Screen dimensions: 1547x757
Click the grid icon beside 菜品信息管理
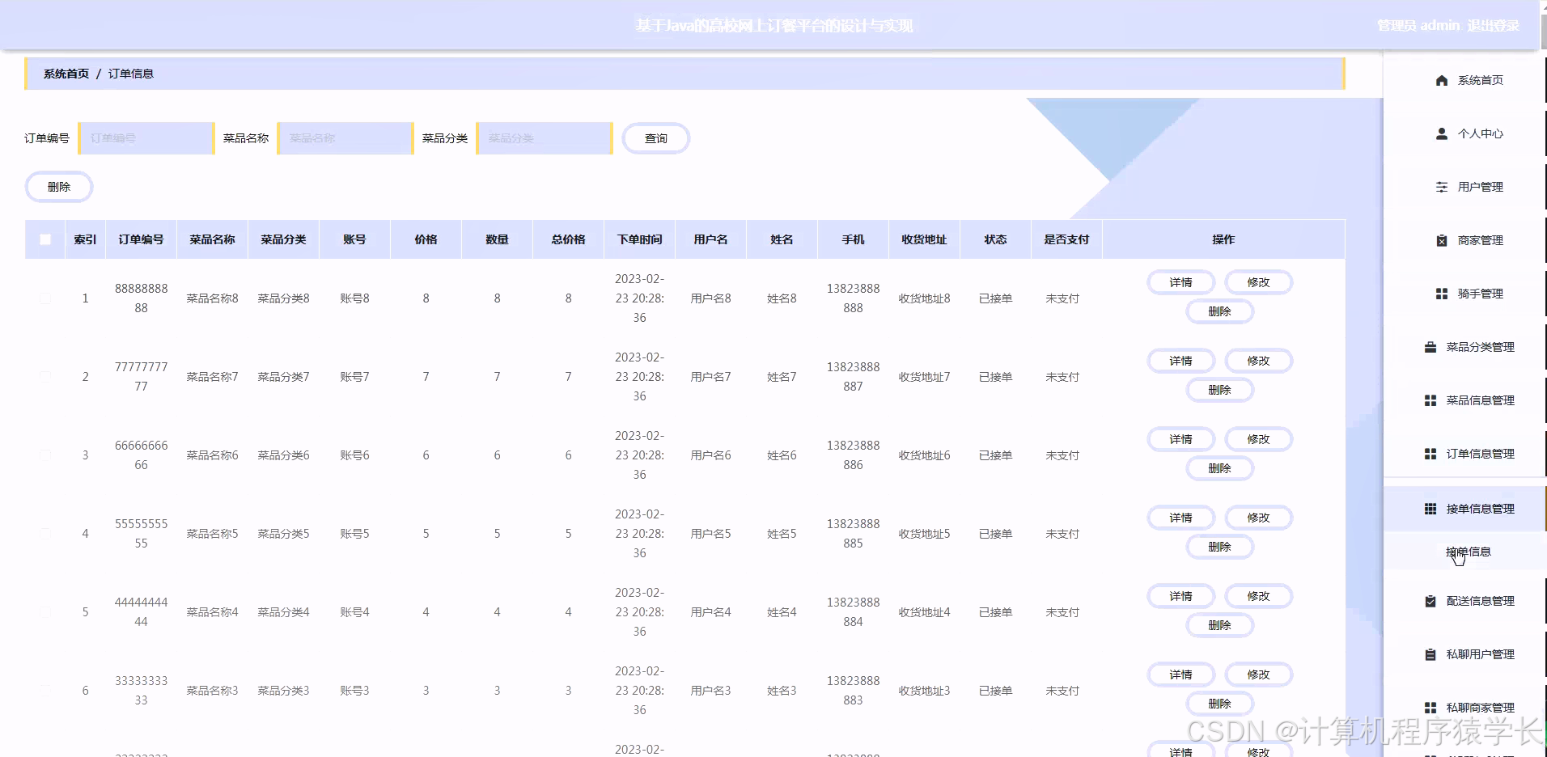[x=1430, y=400]
